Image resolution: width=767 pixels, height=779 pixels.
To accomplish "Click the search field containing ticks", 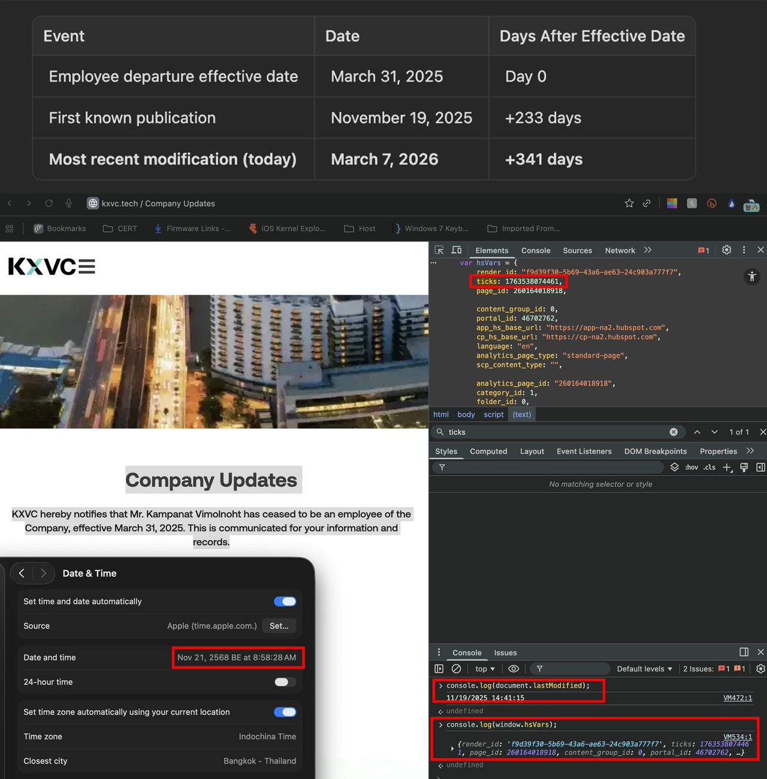I will pos(539,432).
